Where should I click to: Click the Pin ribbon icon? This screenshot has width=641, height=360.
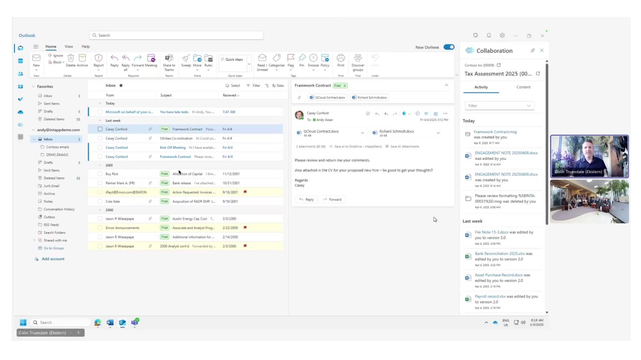pyautogui.click(x=302, y=58)
